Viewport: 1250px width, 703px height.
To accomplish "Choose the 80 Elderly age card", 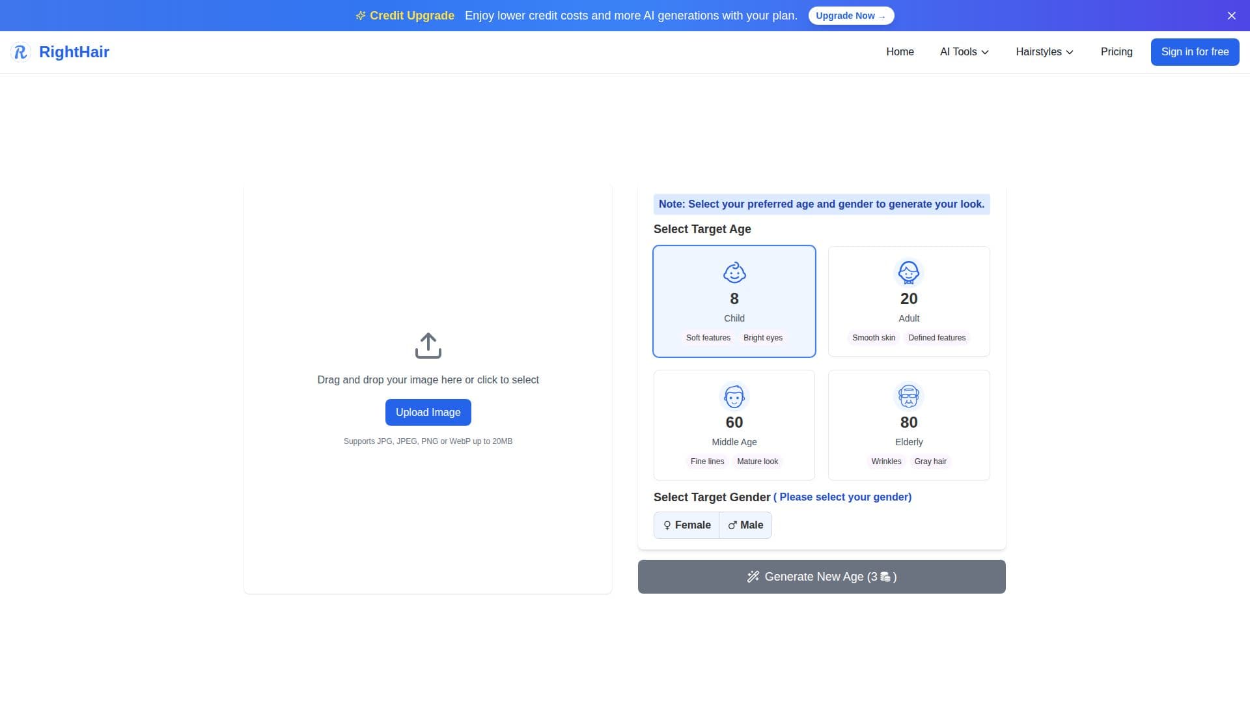I will point(909,425).
